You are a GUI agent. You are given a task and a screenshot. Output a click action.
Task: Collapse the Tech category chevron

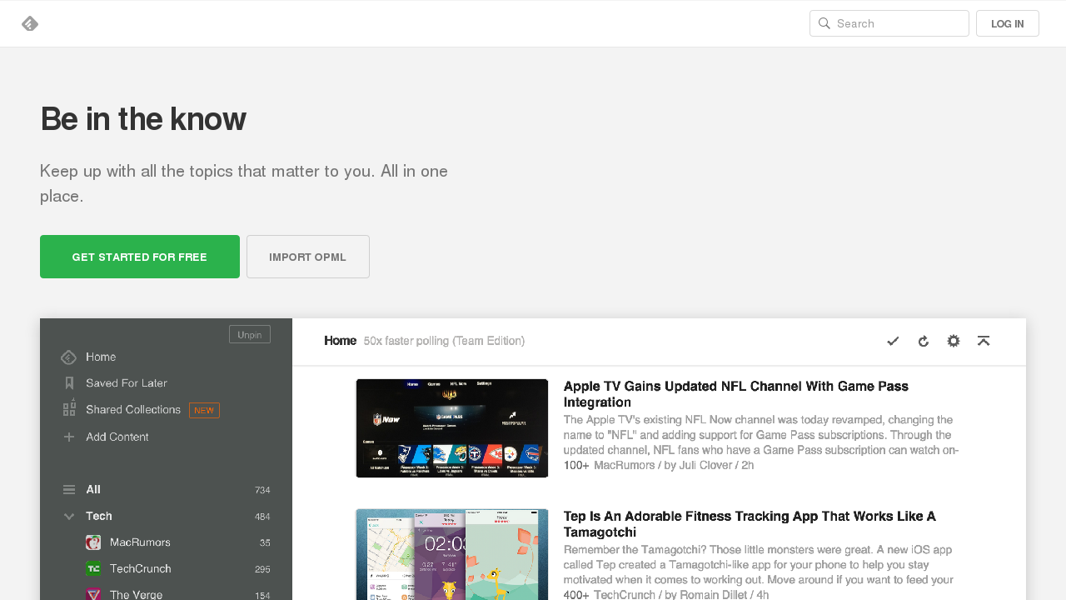[x=69, y=517]
